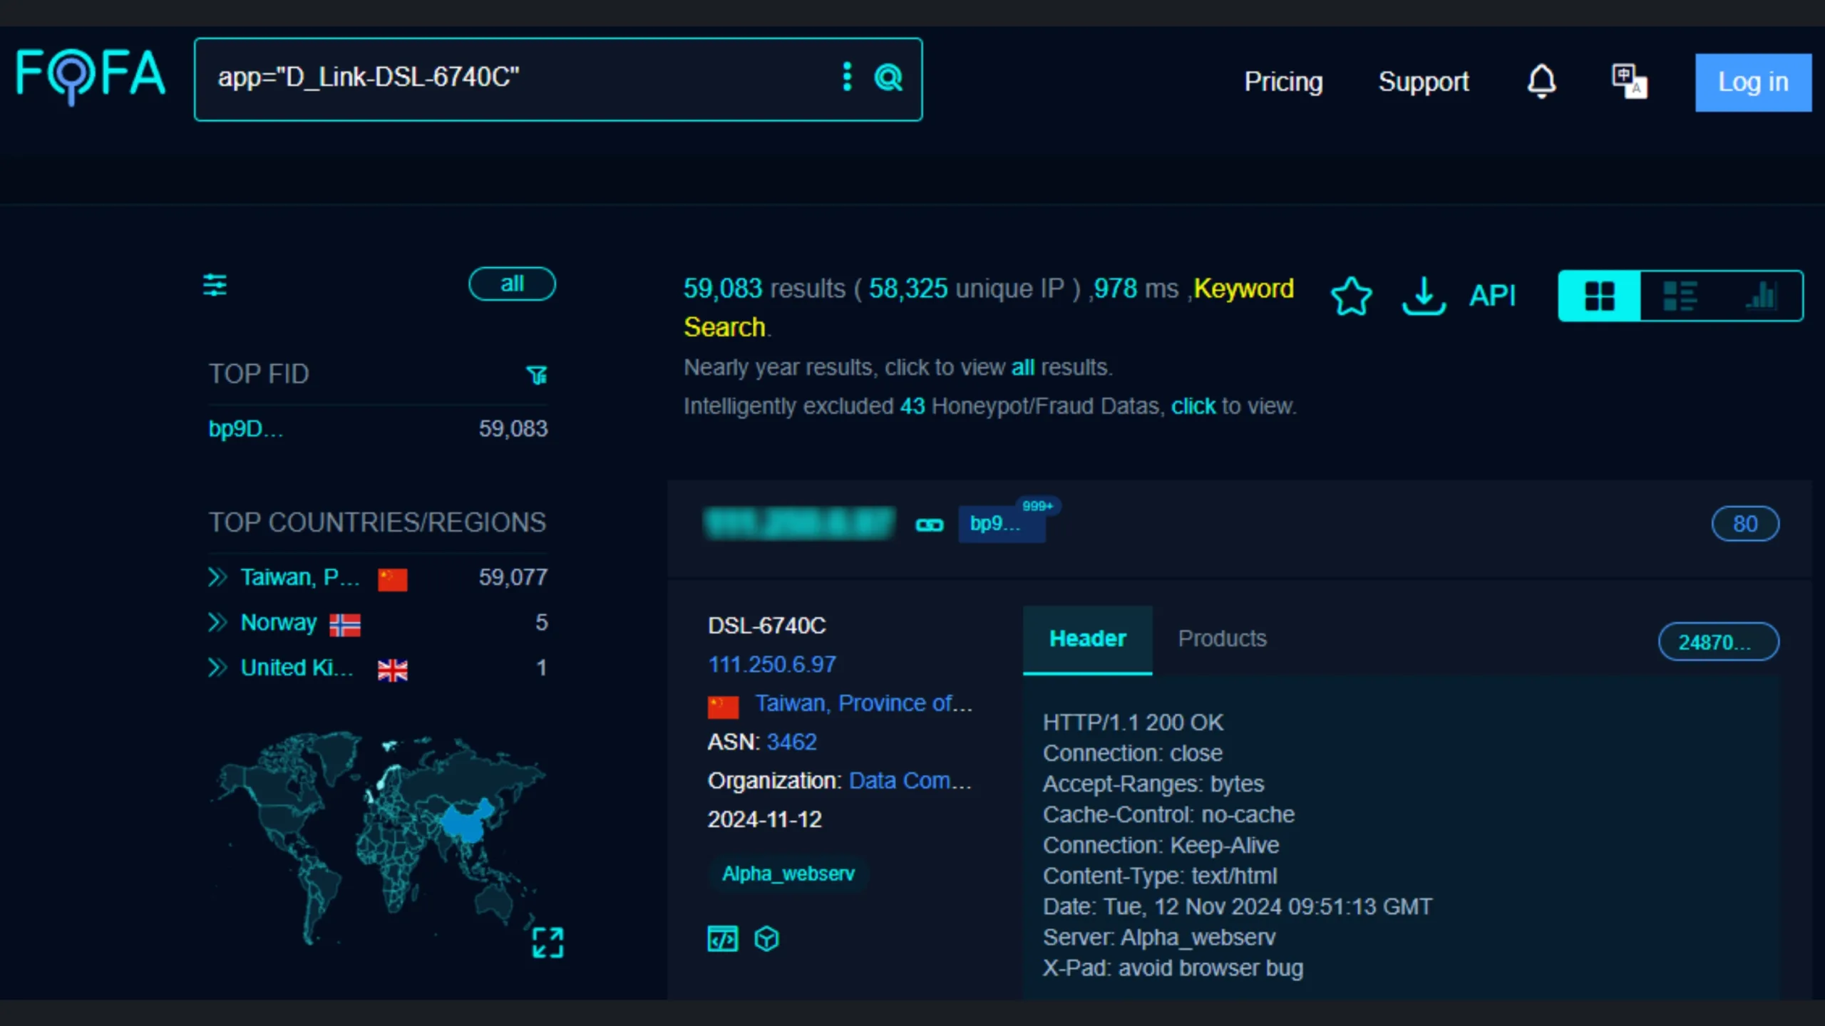Click the 24870... badge
Screen dimensions: 1825x1026
(1718, 642)
